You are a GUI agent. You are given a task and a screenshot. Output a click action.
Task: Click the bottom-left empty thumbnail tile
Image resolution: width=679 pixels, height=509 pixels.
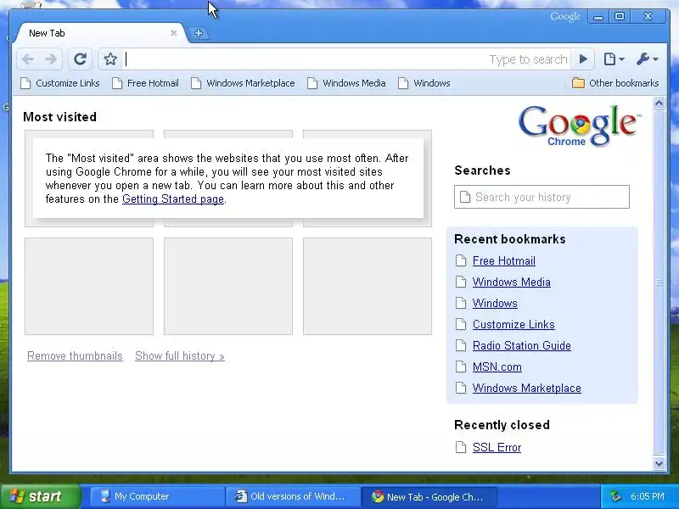pos(89,286)
